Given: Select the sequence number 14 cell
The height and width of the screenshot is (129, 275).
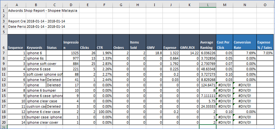Looking at the screenshot, I should 17,122.
